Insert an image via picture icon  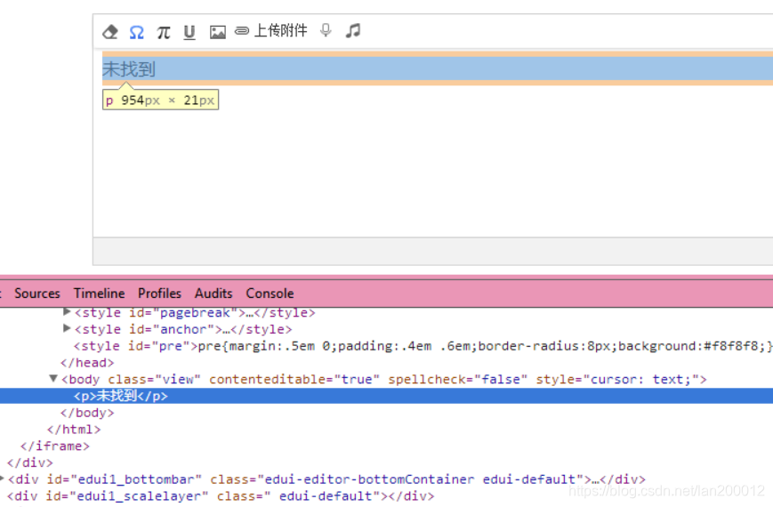217,33
